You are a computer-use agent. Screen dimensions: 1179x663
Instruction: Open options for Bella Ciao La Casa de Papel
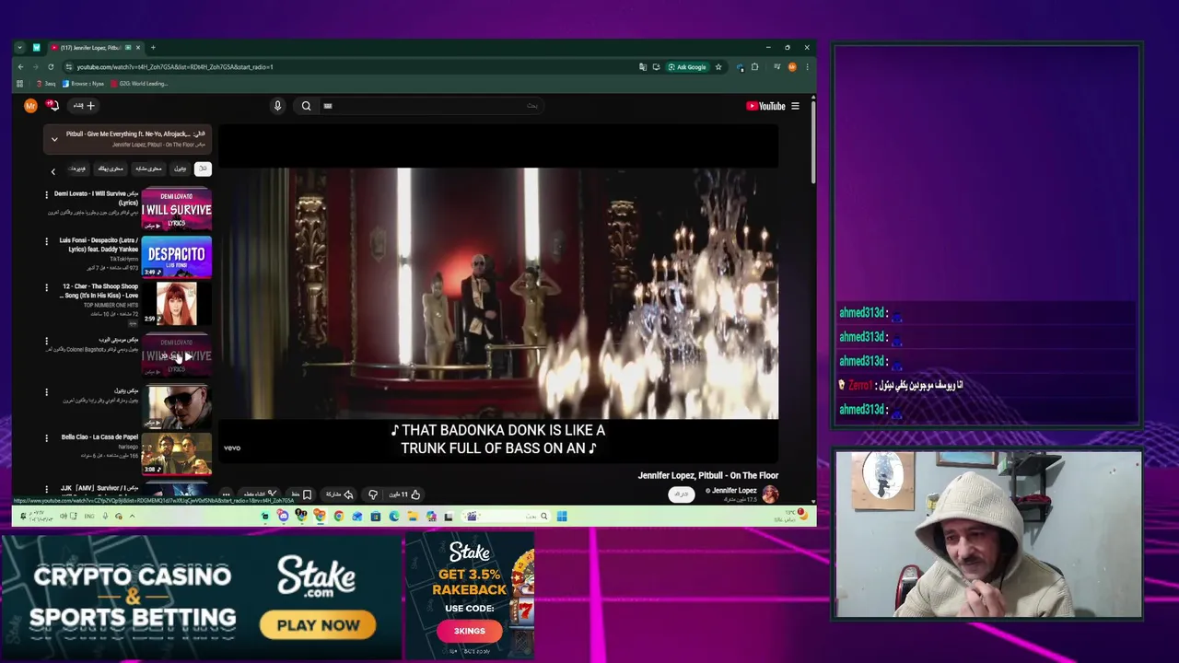[x=46, y=438]
